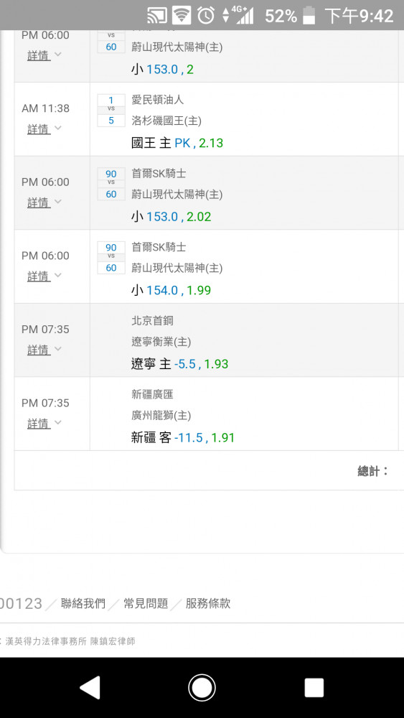Image resolution: width=404 pixels, height=718 pixels.
Task: Expand 詳情 for 新疆廣匯 match row
Action: pos(44,424)
